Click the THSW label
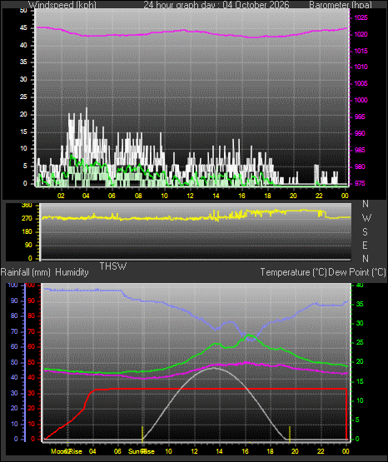The image size is (388, 462). click(113, 266)
